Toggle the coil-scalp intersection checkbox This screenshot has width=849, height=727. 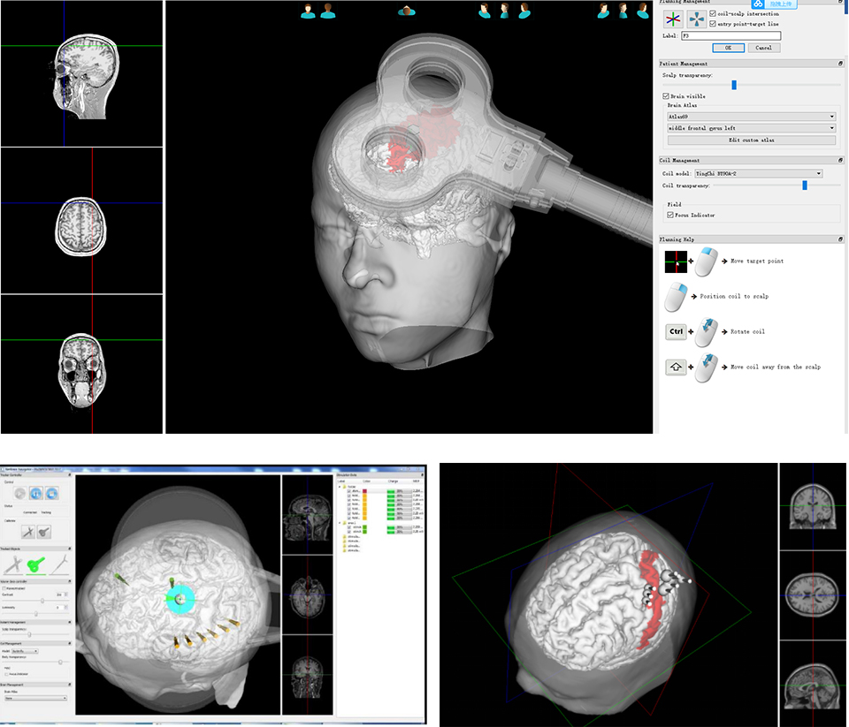tap(713, 13)
